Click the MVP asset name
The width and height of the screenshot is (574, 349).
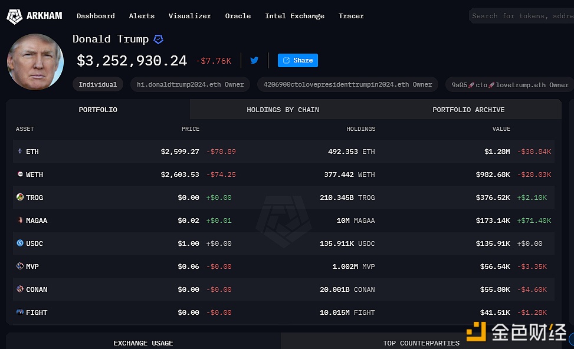click(32, 266)
